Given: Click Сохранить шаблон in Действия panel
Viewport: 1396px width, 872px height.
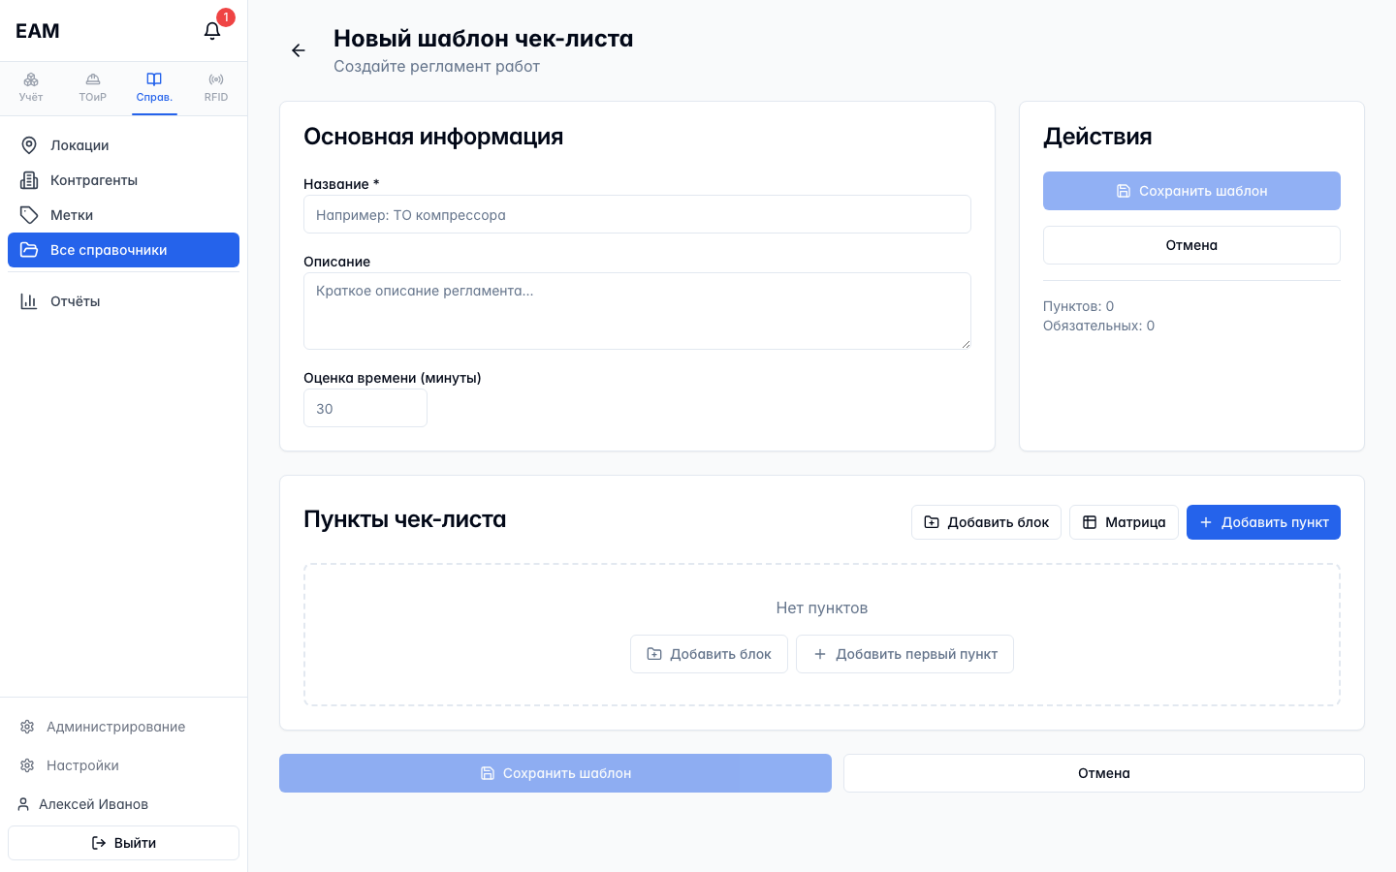Looking at the screenshot, I should click(x=1191, y=191).
